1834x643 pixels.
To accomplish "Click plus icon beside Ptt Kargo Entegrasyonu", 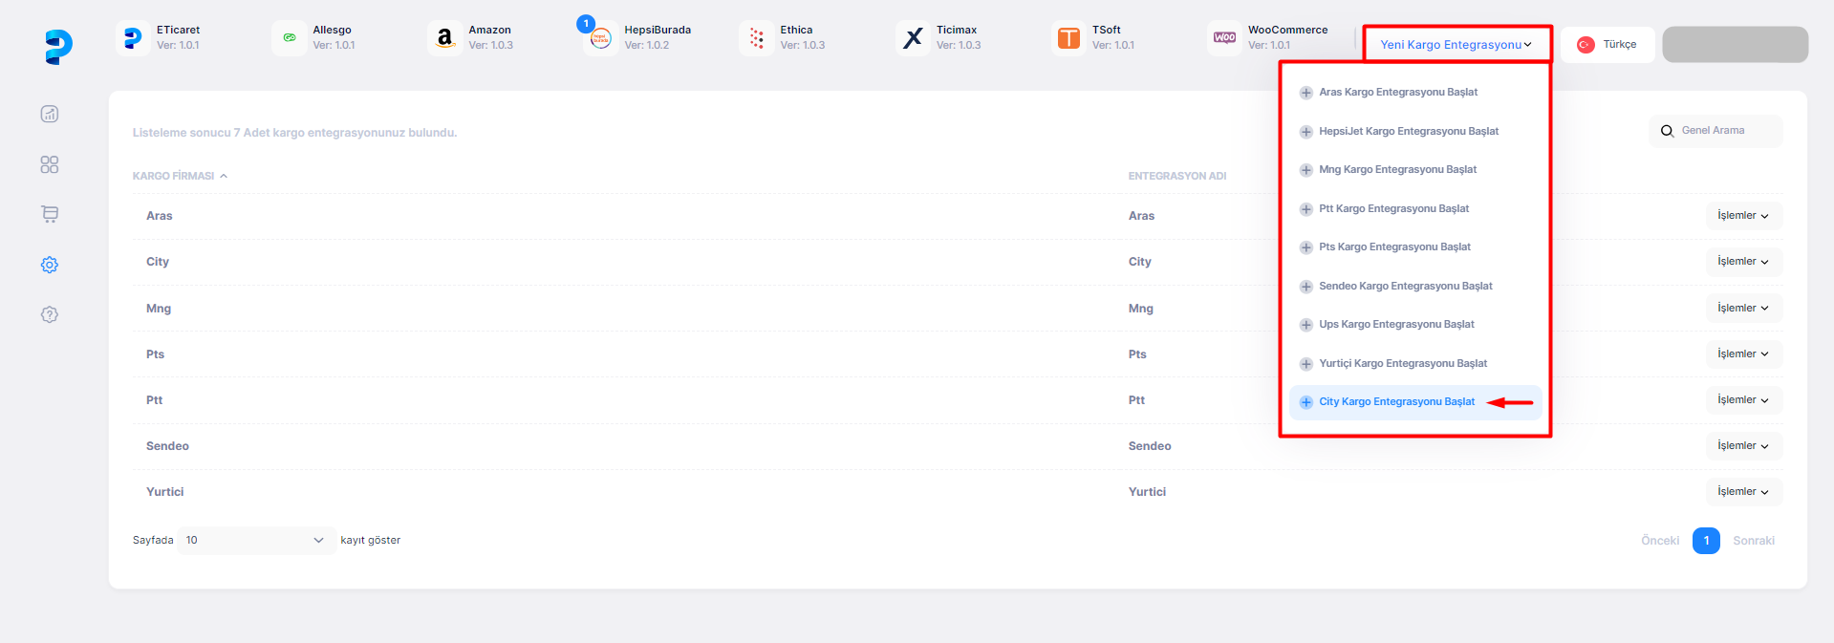I will [x=1305, y=209].
